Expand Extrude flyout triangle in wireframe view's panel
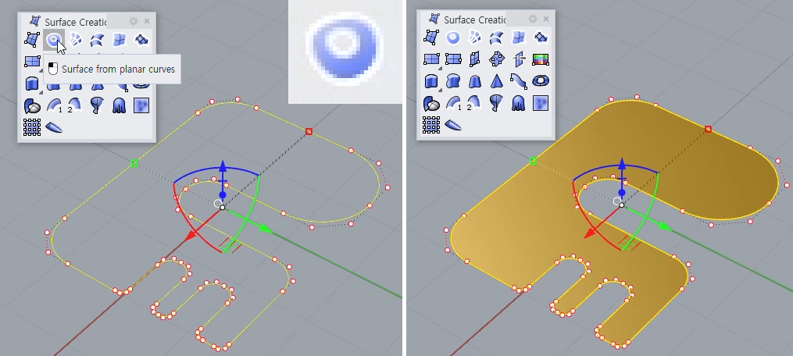The image size is (793, 356). point(41,92)
